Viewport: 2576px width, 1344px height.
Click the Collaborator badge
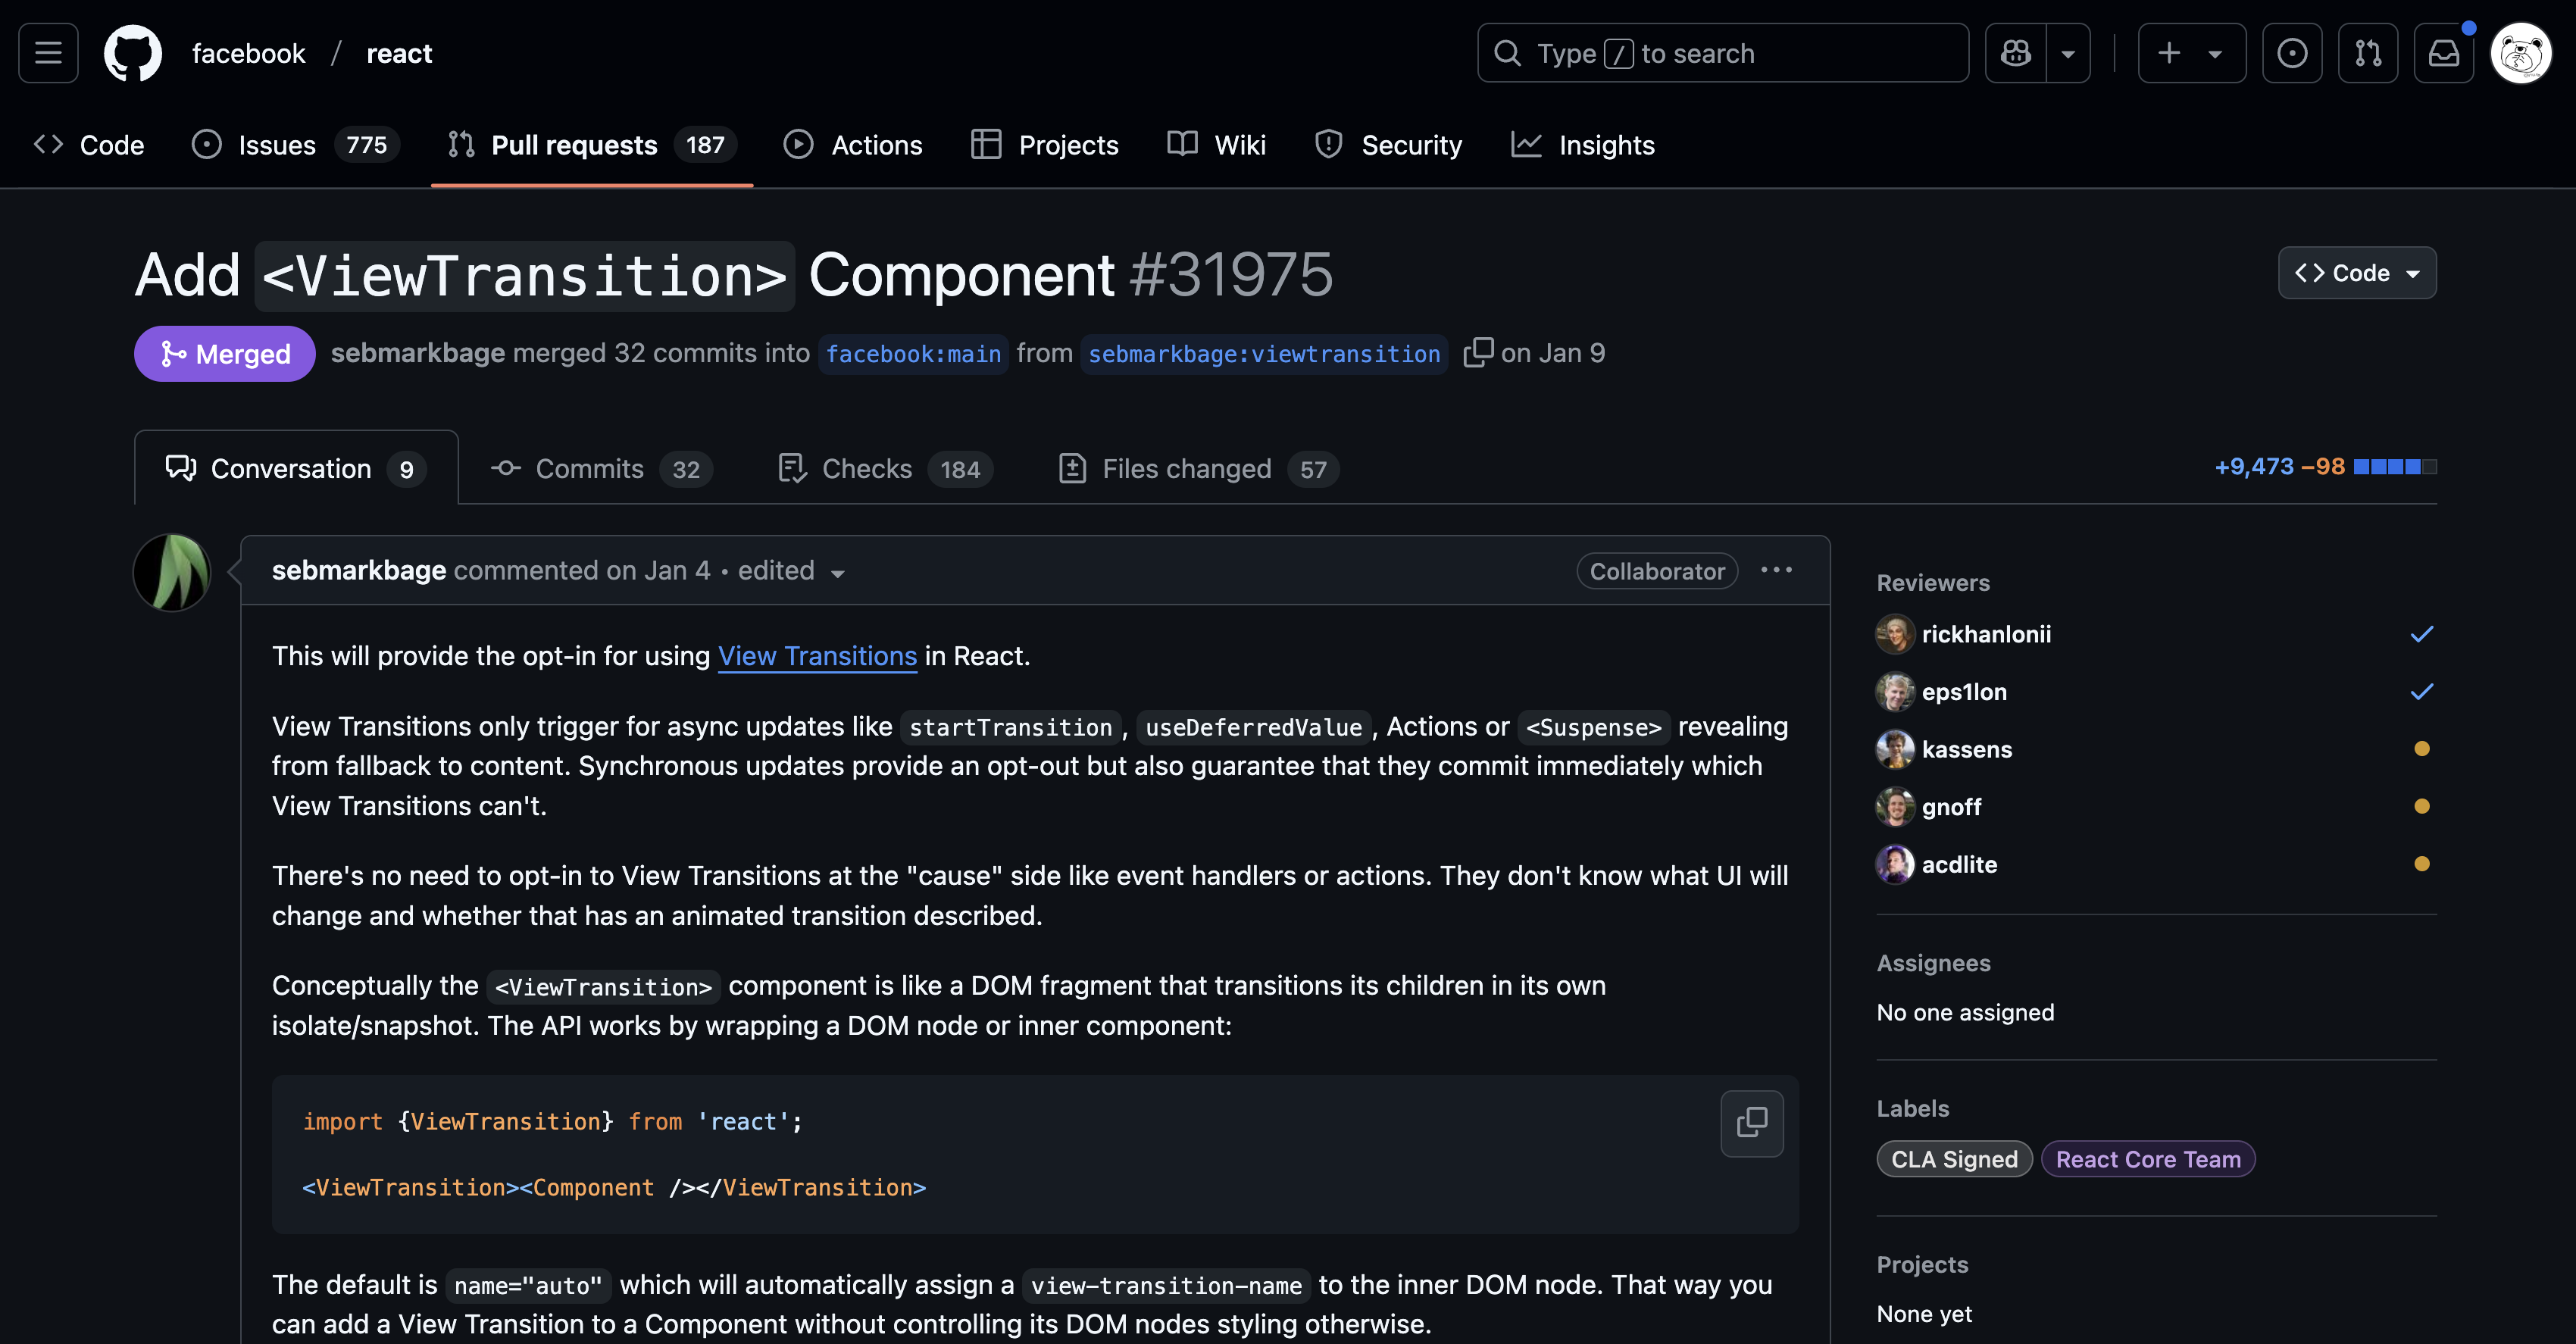(1657, 571)
